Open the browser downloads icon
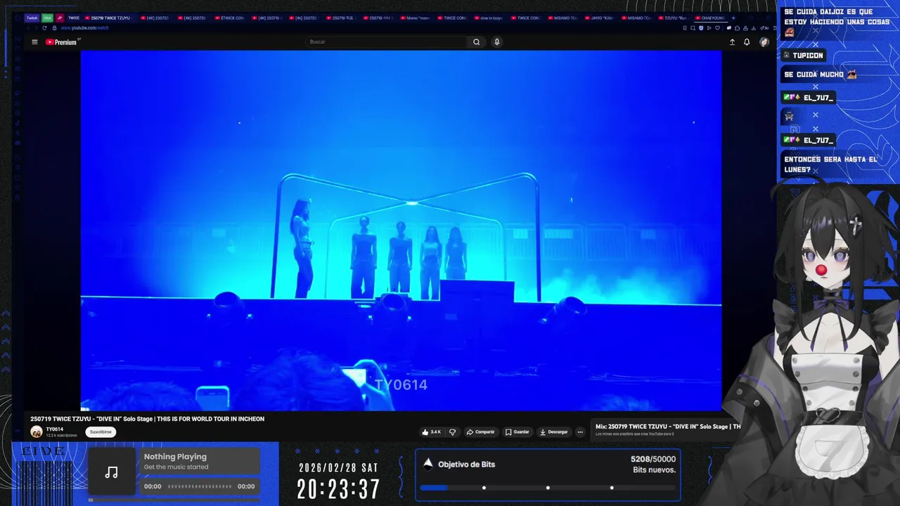900x506 pixels. click(x=753, y=28)
